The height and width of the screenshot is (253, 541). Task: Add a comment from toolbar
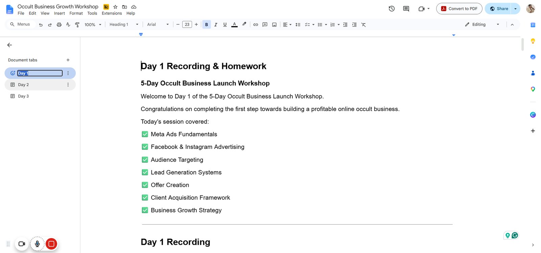pyautogui.click(x=265, y=25)
